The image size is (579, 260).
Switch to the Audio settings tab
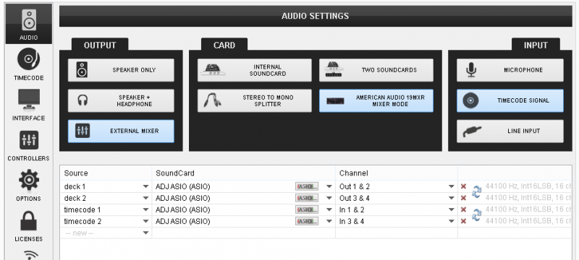29,24
